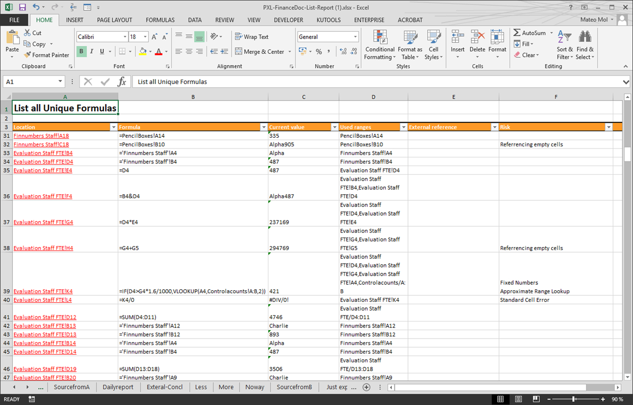Click inside the Name Box showing A1

(x=30, y=82)
